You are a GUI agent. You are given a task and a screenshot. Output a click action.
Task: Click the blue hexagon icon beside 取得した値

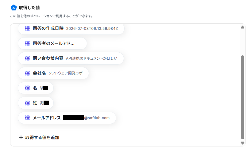pos(14,8)
